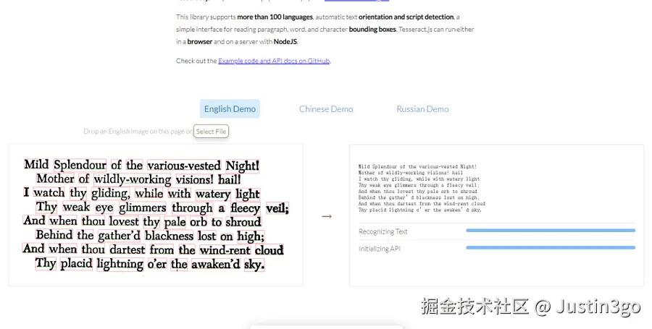This screenshot has height=329, width=652.
Task: Click the 'Recognizing Text' status label
Action: tap(383, 231)
